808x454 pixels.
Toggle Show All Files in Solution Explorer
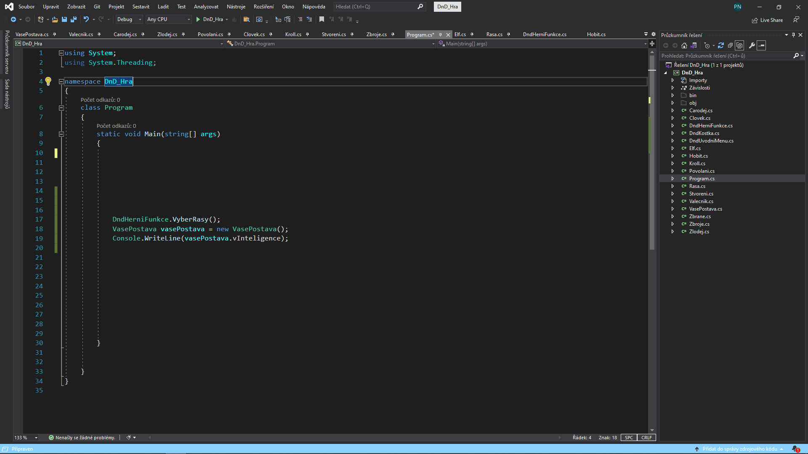pyautogui.click(x=739, y=45)
